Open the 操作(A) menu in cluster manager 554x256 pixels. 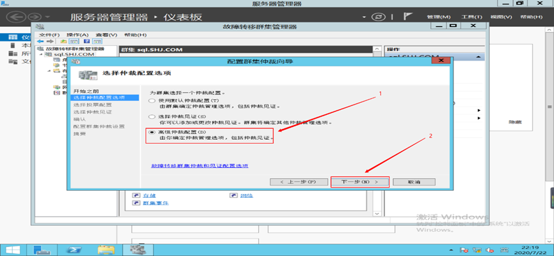click(77, 35)
